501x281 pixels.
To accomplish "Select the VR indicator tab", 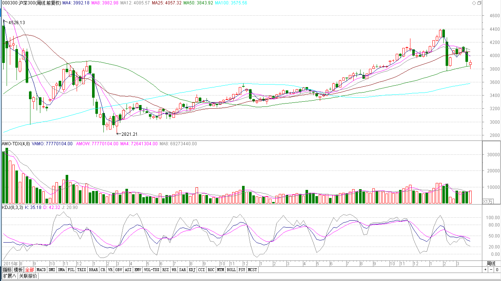I will (110, 270).
